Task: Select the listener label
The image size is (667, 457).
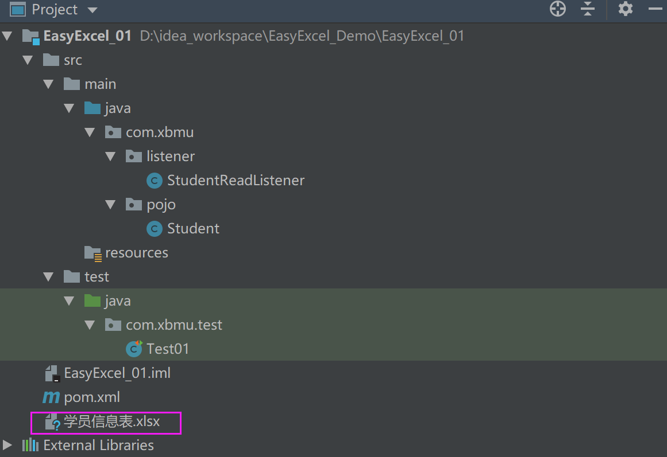Action: [x=171, y=157]
